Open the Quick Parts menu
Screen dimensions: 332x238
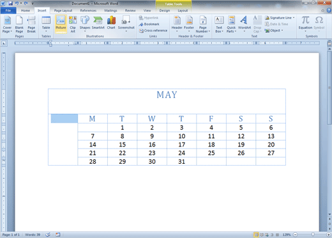click(x=231, y=24)
